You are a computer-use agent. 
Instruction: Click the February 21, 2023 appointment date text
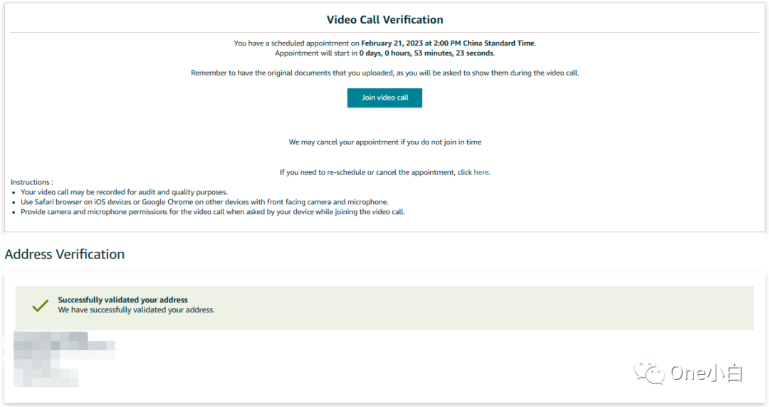click(x=448, y=43)
